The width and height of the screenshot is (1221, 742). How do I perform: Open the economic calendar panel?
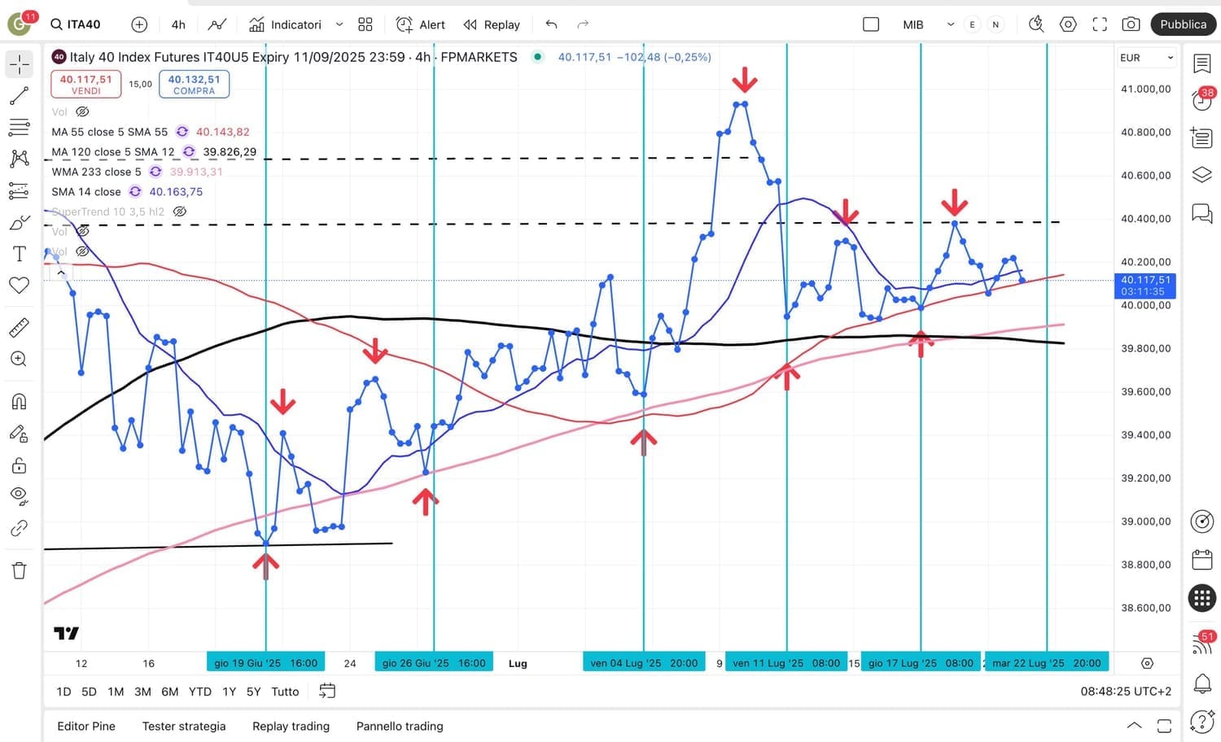(1202, 560)
